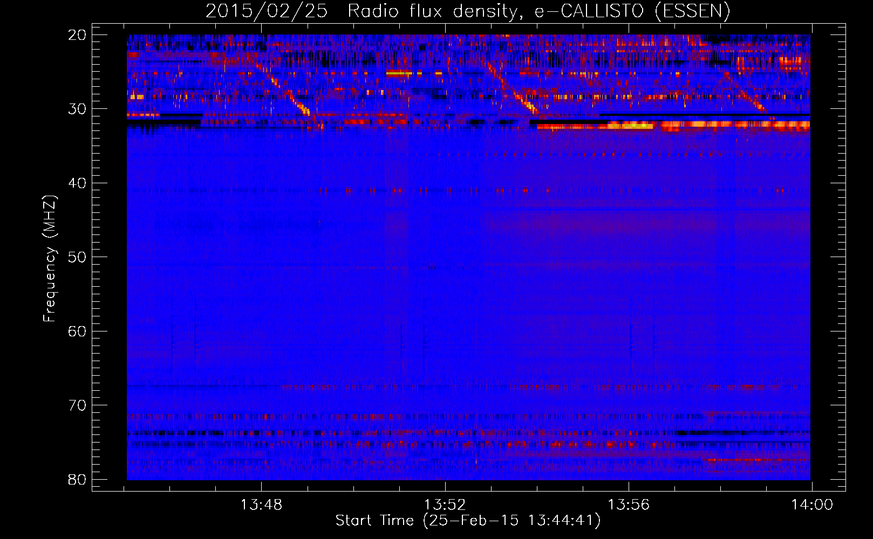Viewport: 873px width, 539px height.
Task: Click the 13:52 time tick label
Action: pyautogui.click(x=445, y=505)
